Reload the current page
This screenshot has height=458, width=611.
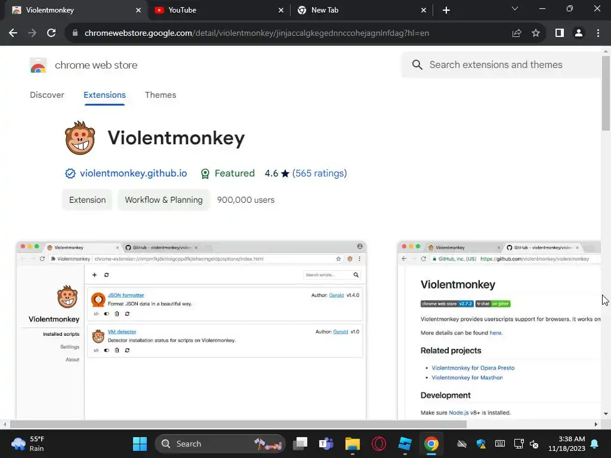(51, 33)
